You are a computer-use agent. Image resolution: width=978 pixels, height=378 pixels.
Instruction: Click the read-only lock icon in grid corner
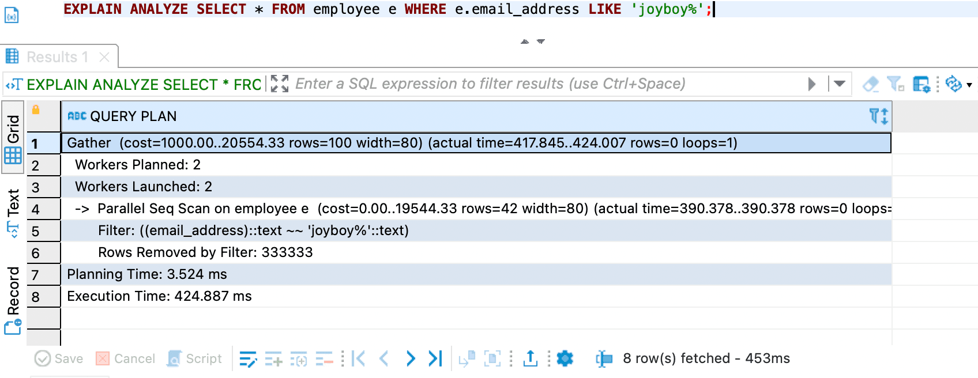click(36, 109)
